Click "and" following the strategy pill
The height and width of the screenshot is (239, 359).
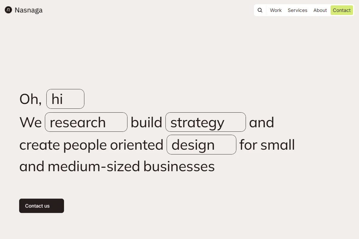pyautogui.click(x=261, y=122)
